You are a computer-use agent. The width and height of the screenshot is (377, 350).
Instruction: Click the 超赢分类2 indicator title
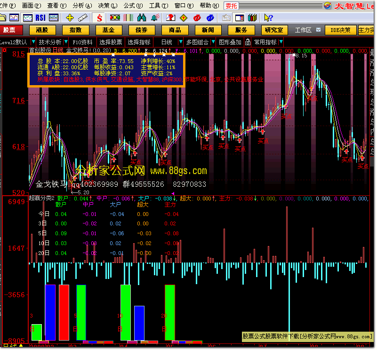[41, 198]
